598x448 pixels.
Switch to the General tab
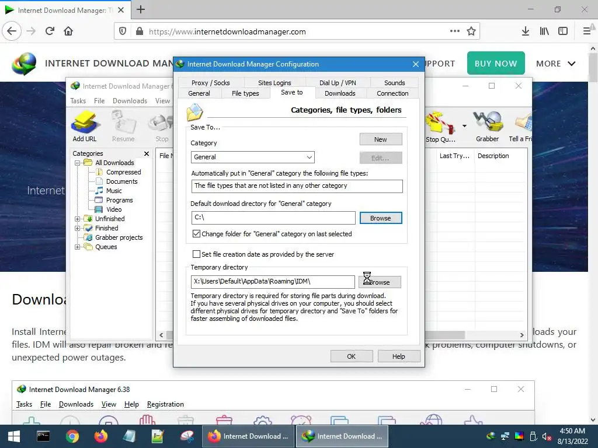point(199,93)
